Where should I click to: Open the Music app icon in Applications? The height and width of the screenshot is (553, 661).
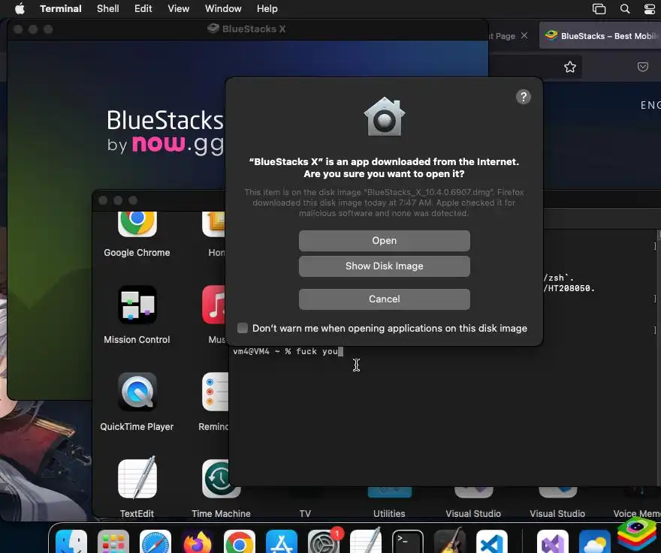216,305
